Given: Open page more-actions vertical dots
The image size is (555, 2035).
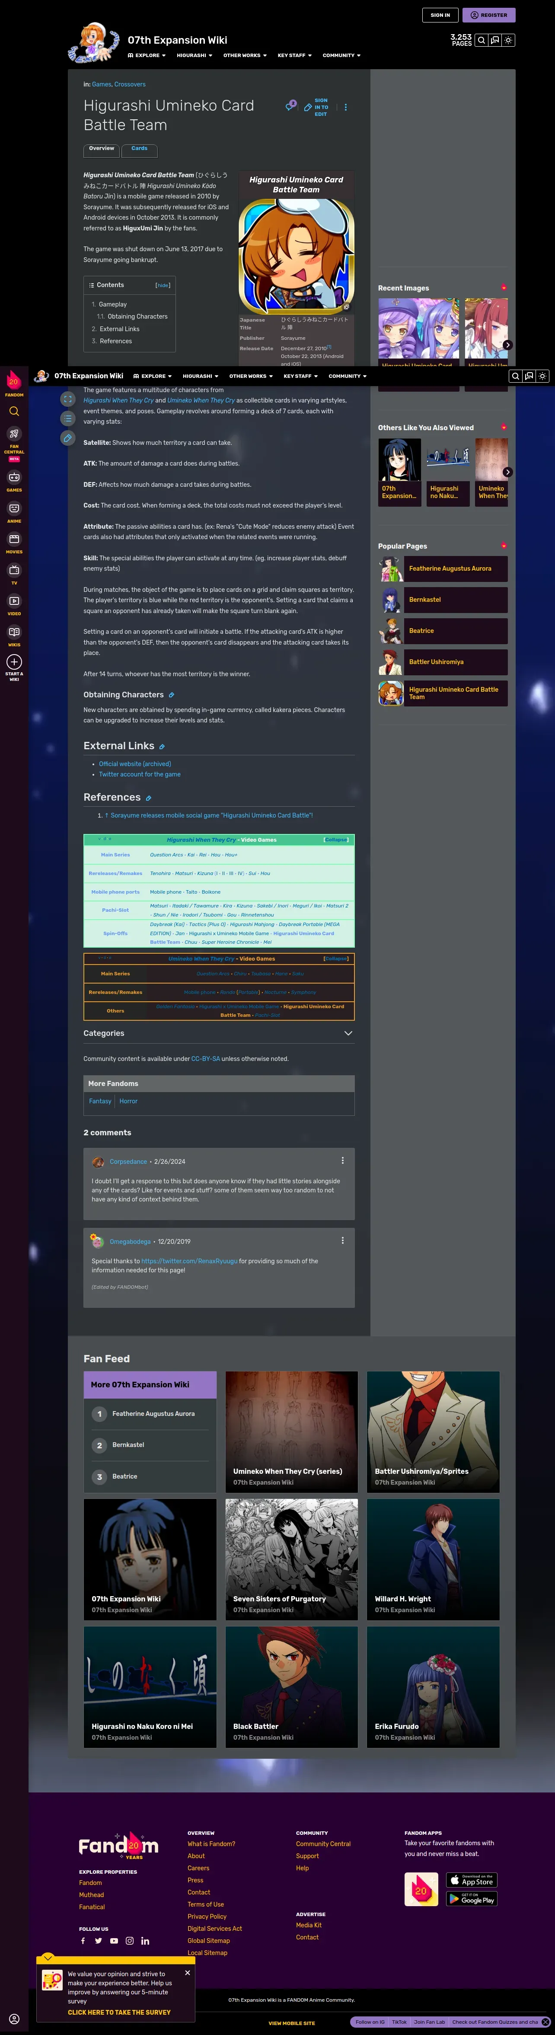Looking at the screenshot, I should click(346, 108).
